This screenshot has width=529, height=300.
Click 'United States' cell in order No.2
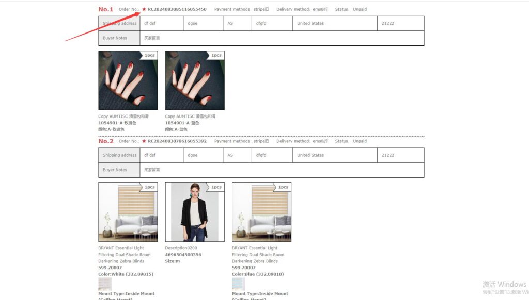click(x=335, y=155)
